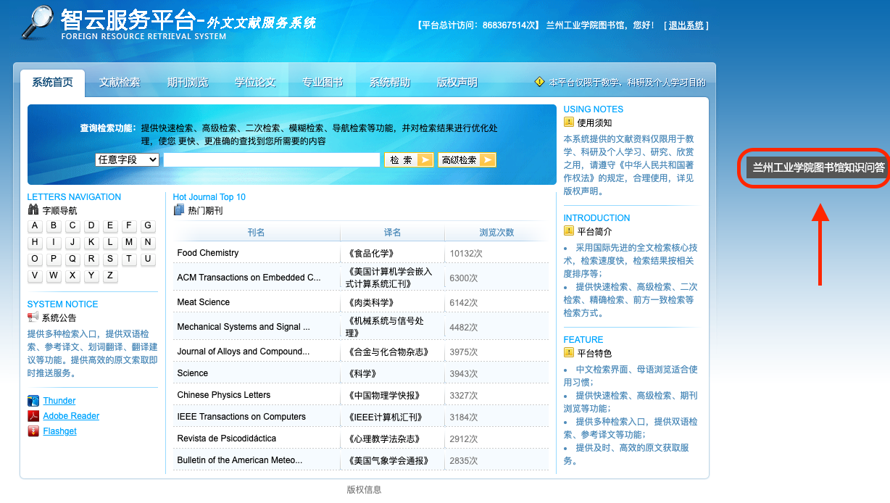This screenshot has width=890, height=503.
Task: Click the yellow warning diamond icon
Action: tap(539, 82)
